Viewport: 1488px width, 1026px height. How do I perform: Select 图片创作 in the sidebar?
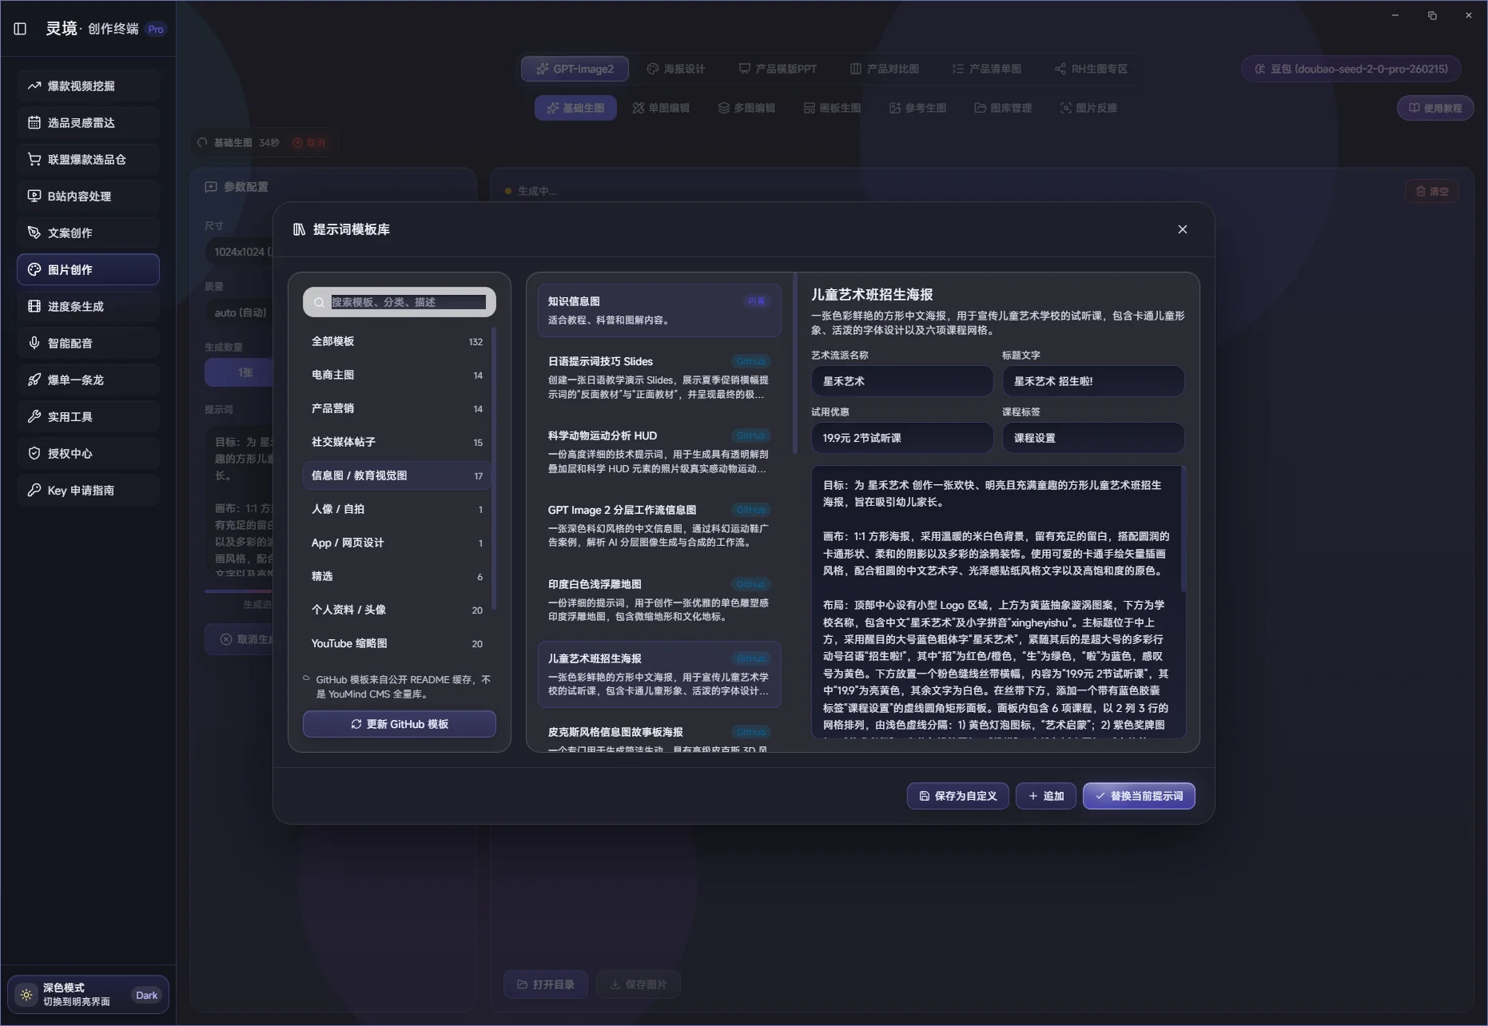click(88, 269)
